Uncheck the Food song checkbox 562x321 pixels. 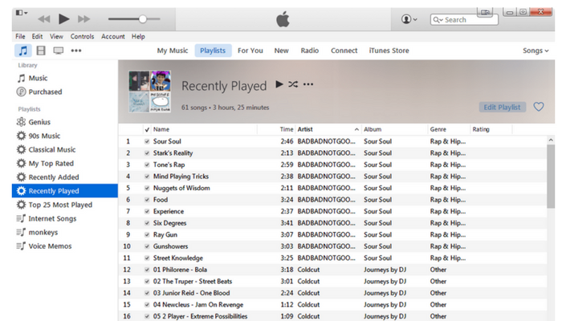(x=147, y=200)
